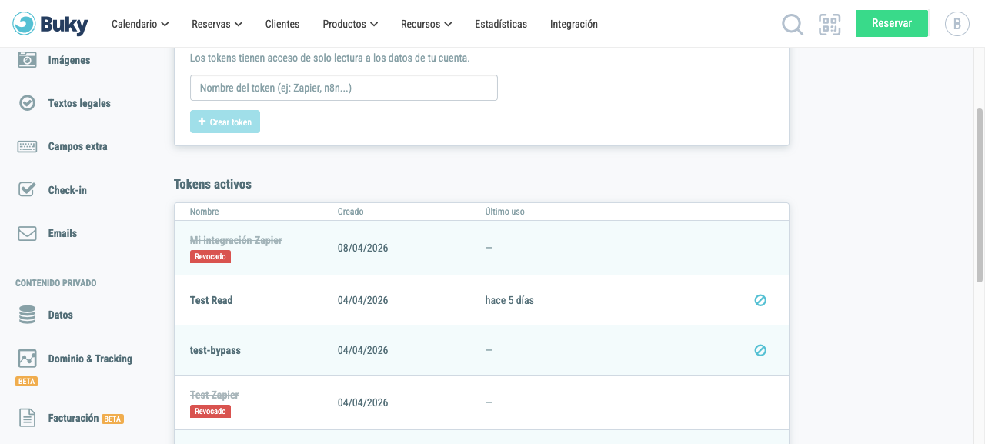Expand the Calendario menu
Screen dimensions: 985x444
click(x=140, y=24)
